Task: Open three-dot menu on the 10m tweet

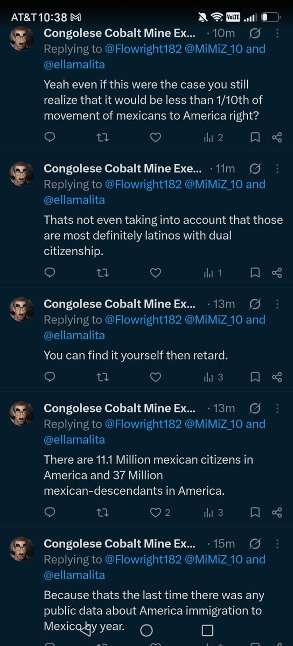Action: click(277, 33)
